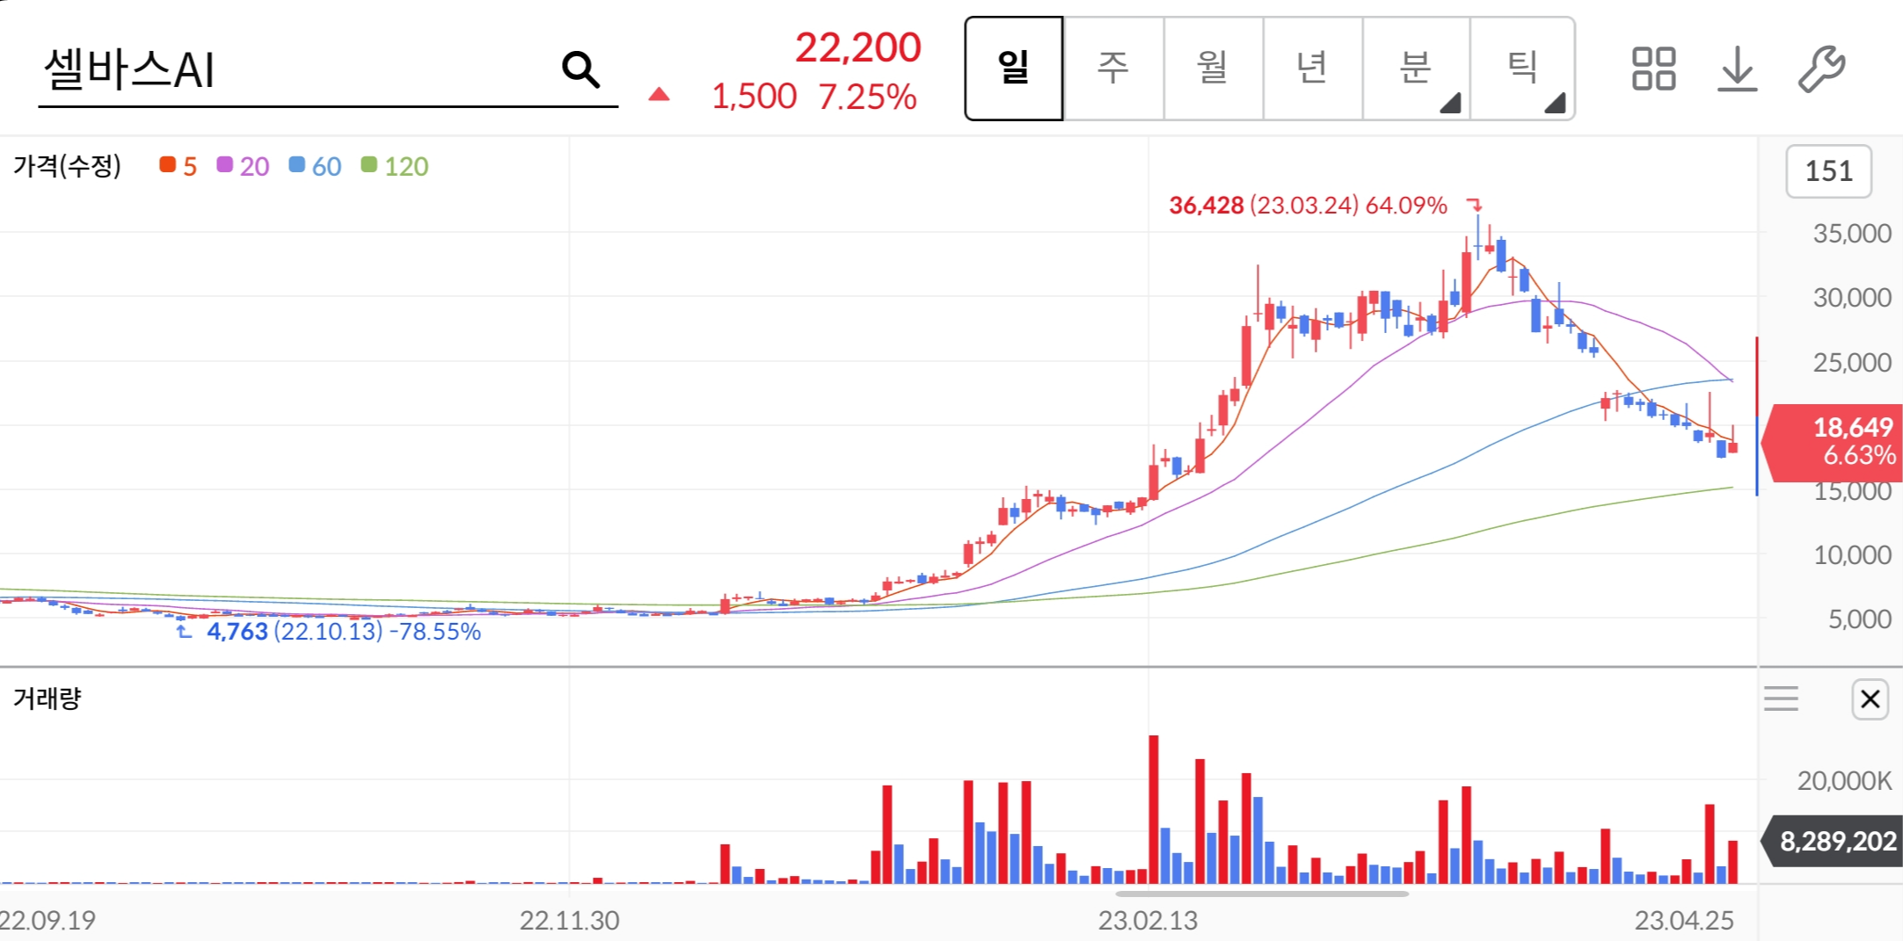
Task: Click the 20,000K volume axis label
Action: tap(1844, 780)
